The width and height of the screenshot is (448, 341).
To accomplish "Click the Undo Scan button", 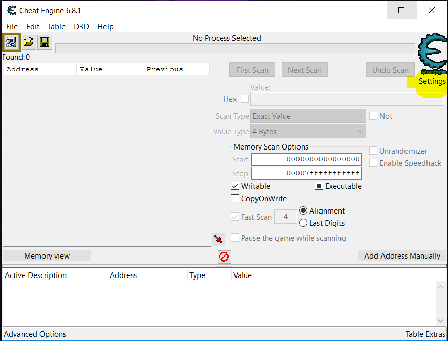I will 390,70.
